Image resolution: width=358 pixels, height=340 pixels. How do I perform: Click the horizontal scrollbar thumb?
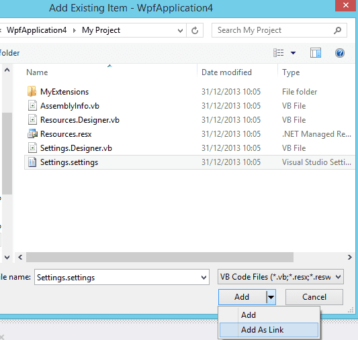pyautogui.click(x=160, y=258)
